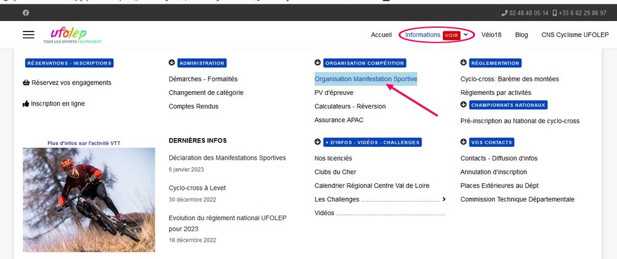617x259 pixels.
Task: Click the mountain biker VTT image
Action: pyautogui.click(x=89, y=200)
